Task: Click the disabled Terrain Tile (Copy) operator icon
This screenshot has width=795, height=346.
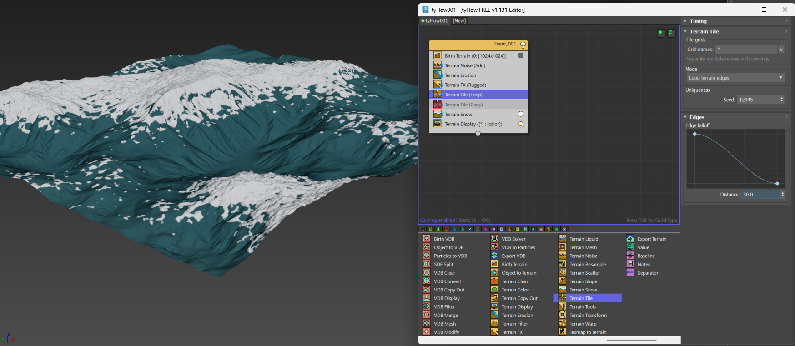Action: (437, 105)
